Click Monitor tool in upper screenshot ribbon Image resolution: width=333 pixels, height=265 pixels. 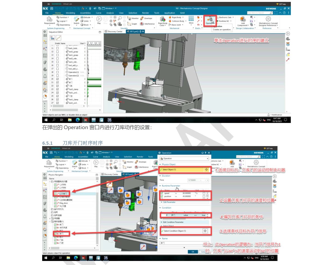pyautogui.click(x=133, y=18)
